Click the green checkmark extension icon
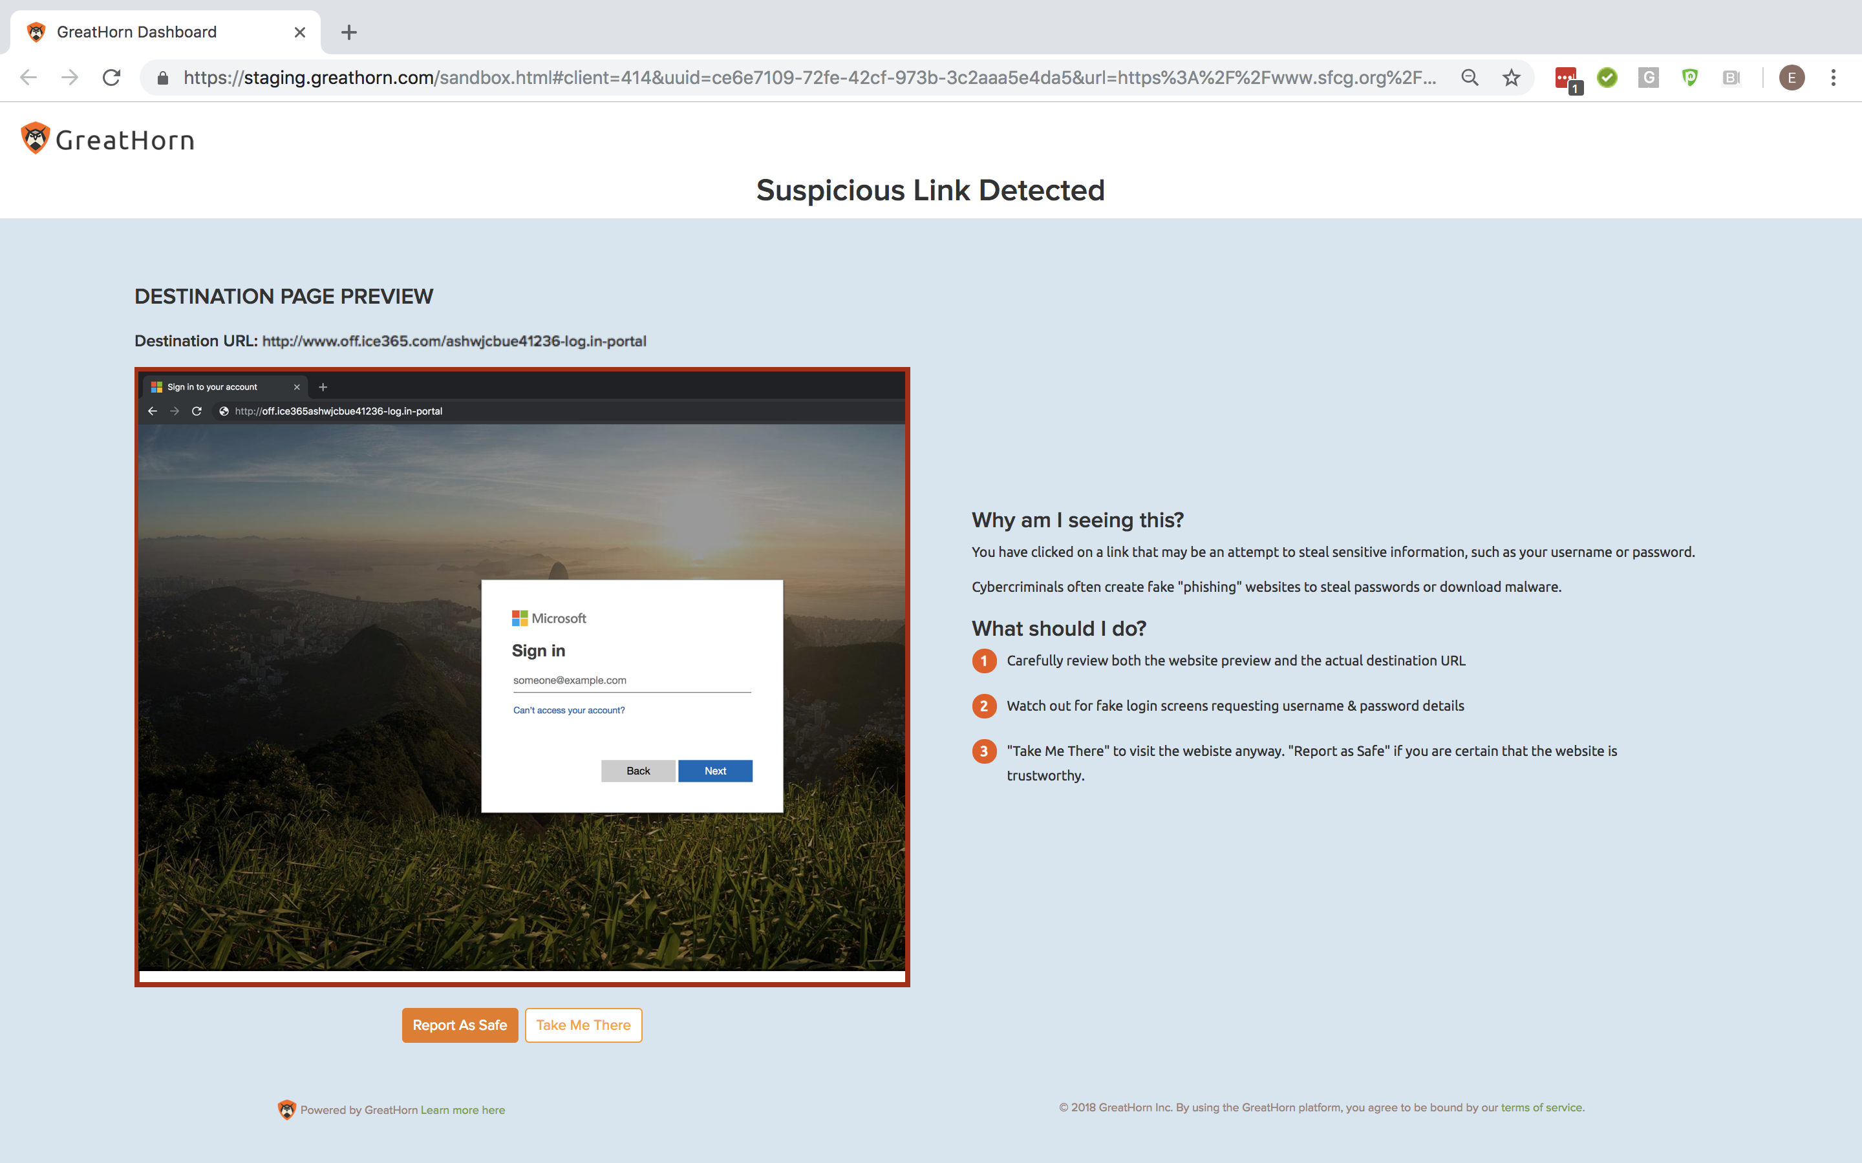This screenshot has width=1862, height=1163. 1607,78
